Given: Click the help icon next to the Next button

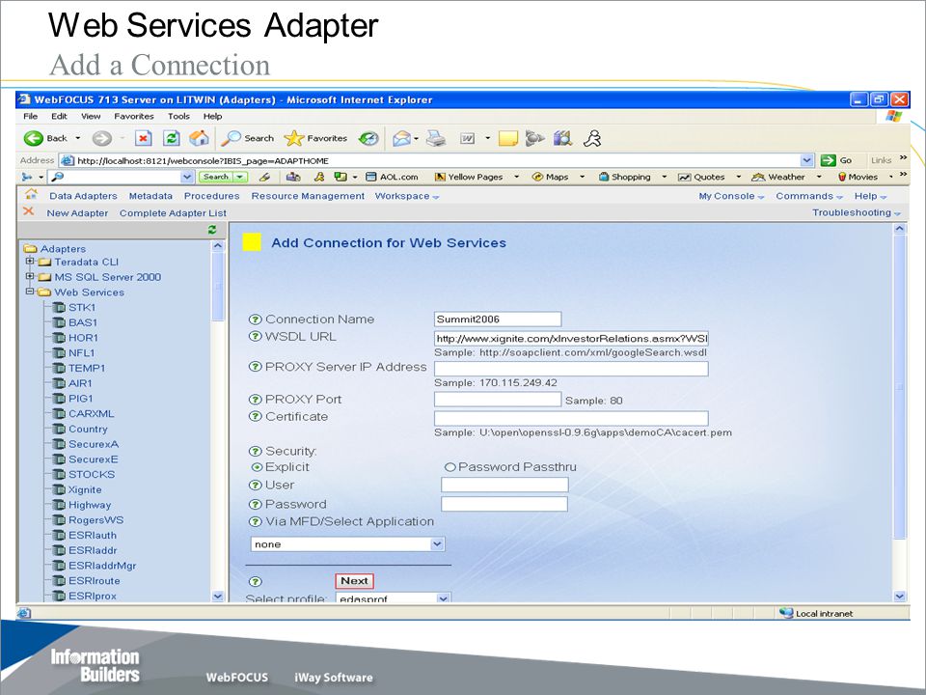Looking at the screenshot, I should 255,581.
